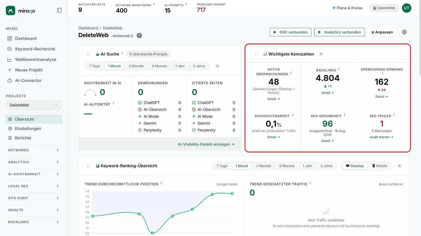Select 7 Tage in AI-Suche range
Screen dimensions: 421x236
pyautogui.click(x=94, y=66)
